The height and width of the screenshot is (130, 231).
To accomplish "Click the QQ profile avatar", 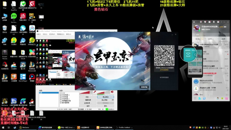I will click(197, 28).
